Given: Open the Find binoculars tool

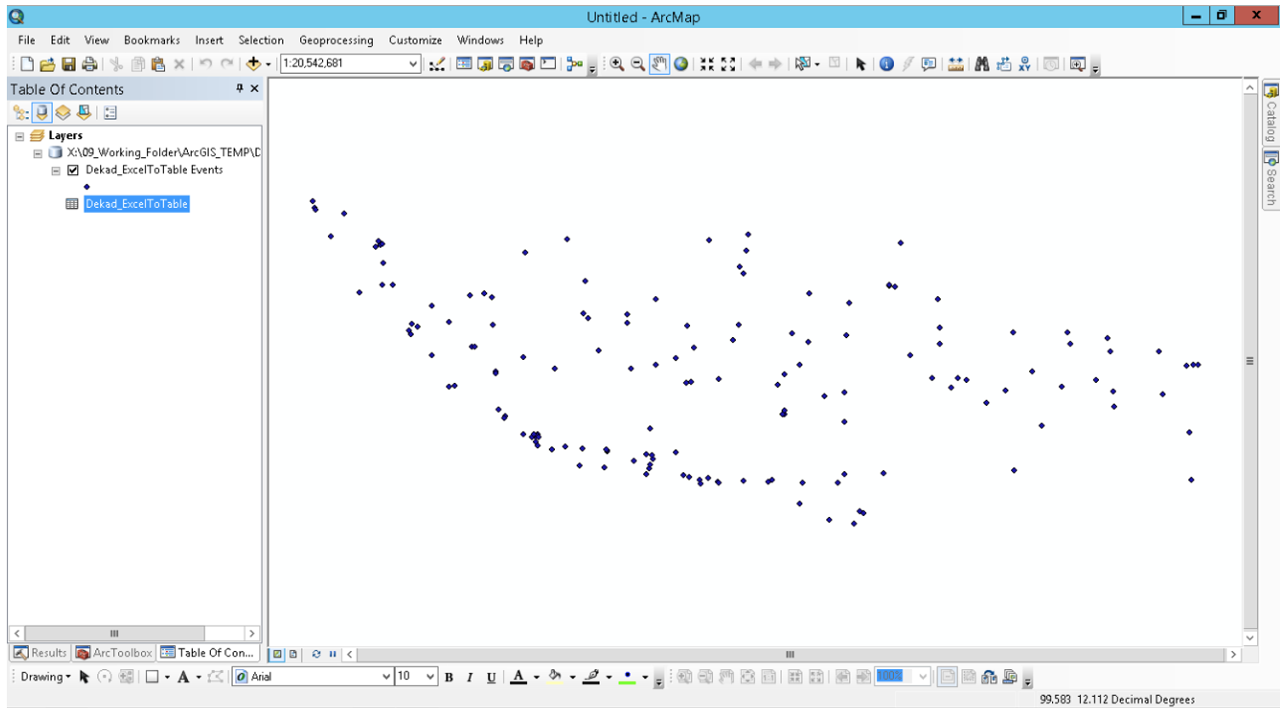Looking at the screenshot, I should click(x=982, y=65).
